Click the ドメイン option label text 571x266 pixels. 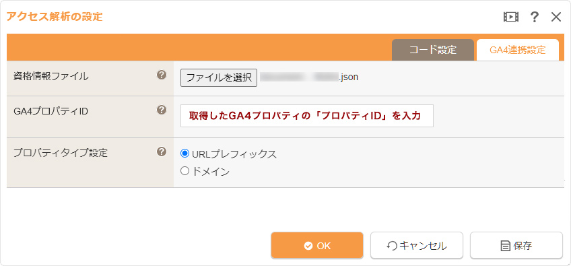pyautogui.click(x=211, y=171)
